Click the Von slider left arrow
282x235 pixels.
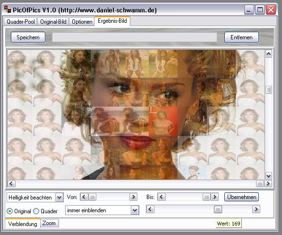84,197
